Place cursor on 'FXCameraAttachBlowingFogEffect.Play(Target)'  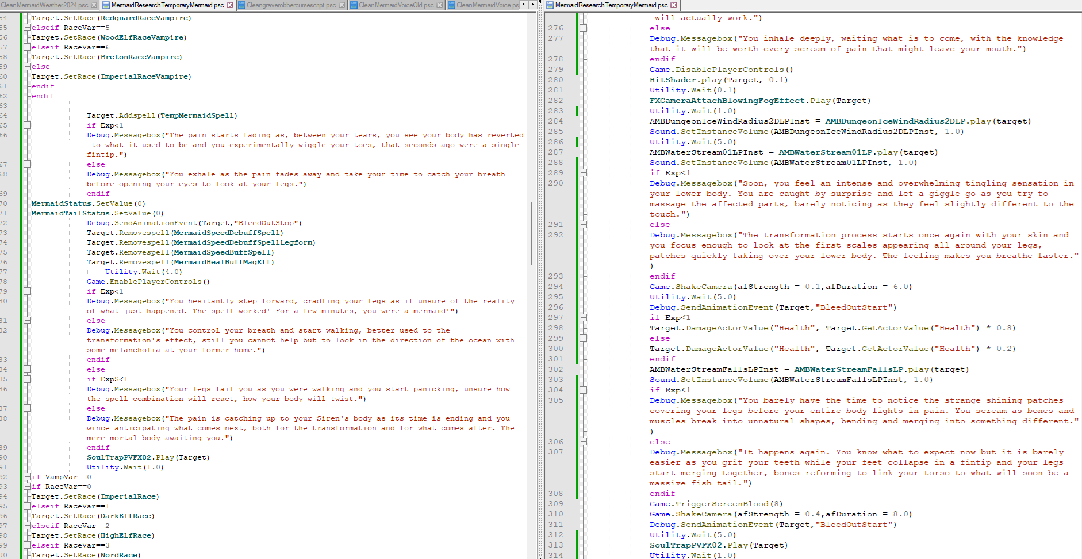click(x=760, y=101)
